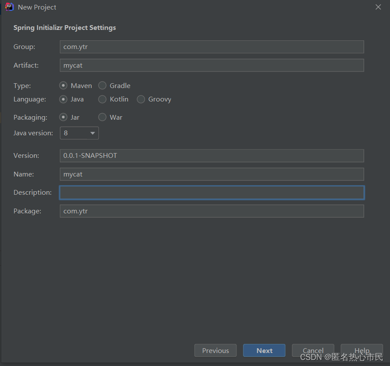Go back with the Previous button
The width and height of the screenshot is (390, 366).
point(216,350)
